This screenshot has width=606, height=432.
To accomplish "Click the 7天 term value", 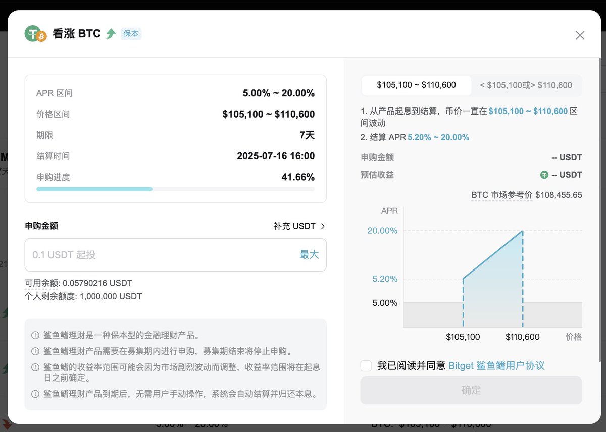I will point(307,135).
